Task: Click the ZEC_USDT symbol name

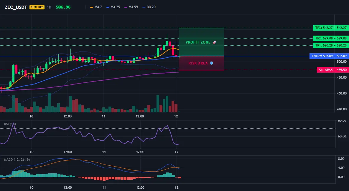Action: point(16,7)
